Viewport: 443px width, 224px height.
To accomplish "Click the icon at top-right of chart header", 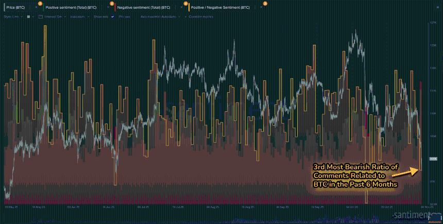I will tap(436, 8).
